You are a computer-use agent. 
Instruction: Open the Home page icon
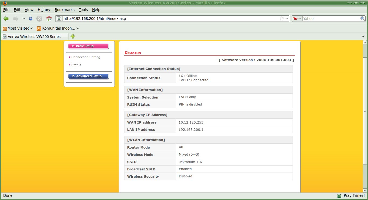pos(49,19)
